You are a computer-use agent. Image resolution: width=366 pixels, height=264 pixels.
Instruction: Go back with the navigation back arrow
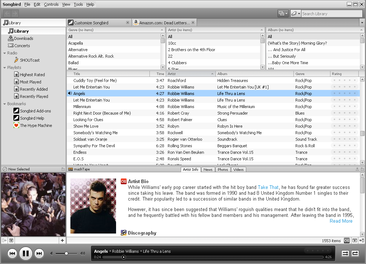click(7, 13)
